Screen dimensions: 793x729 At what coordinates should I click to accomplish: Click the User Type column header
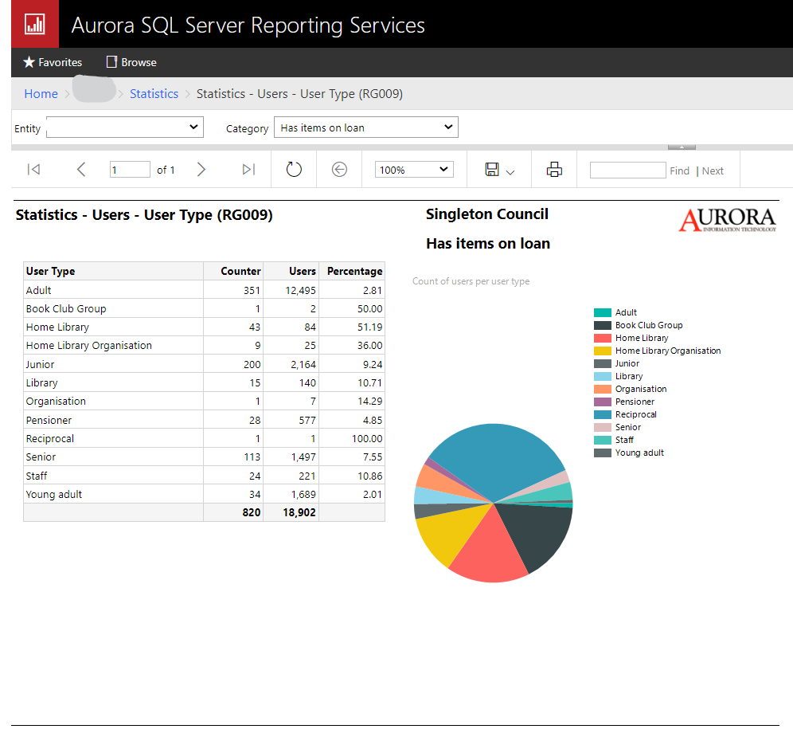pyautogui.click(x=113, y=271)
